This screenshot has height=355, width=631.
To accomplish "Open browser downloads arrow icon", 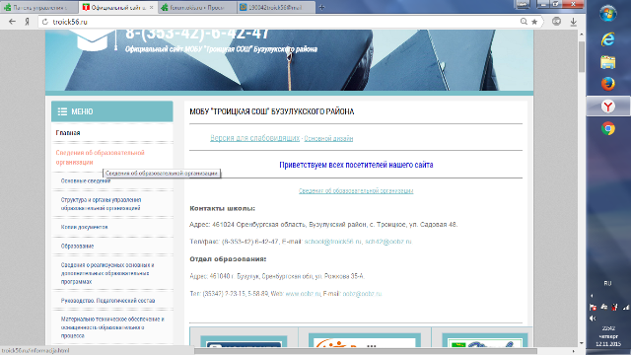I will click(574, 22).
